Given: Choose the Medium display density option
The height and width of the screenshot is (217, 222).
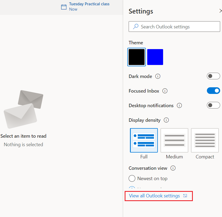Looking at the screenshot, I should tap(174, 140).
